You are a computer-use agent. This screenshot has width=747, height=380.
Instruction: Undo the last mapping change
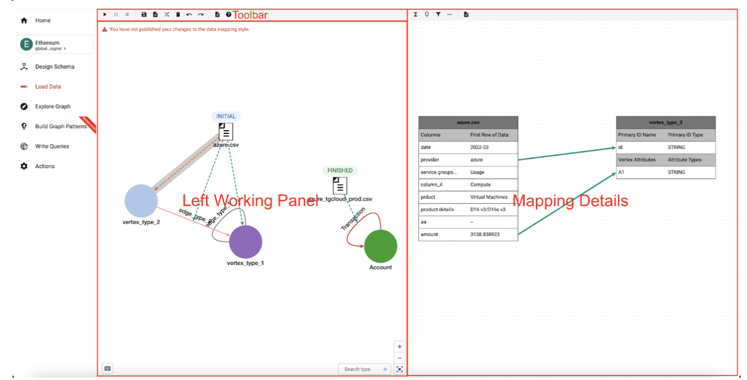[x=190, y=14]
